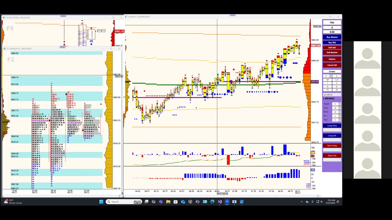Click red 5861.25 price marker on main chart
Screen dimensions: 392x220
[x=315, y=46]
